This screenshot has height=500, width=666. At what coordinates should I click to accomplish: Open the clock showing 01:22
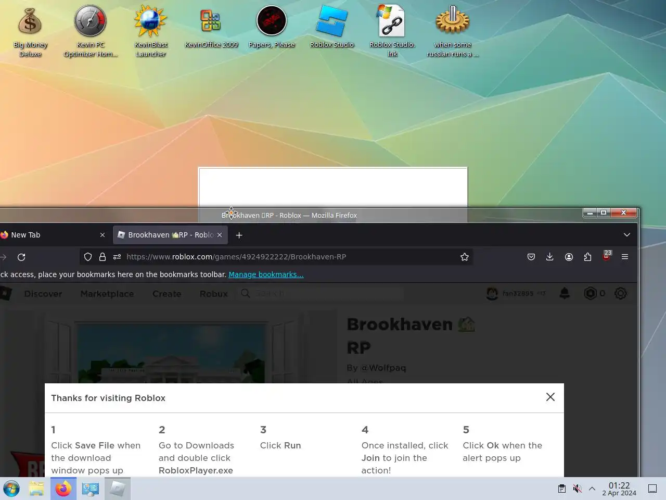pyautogui.click(x=619, y=489)
